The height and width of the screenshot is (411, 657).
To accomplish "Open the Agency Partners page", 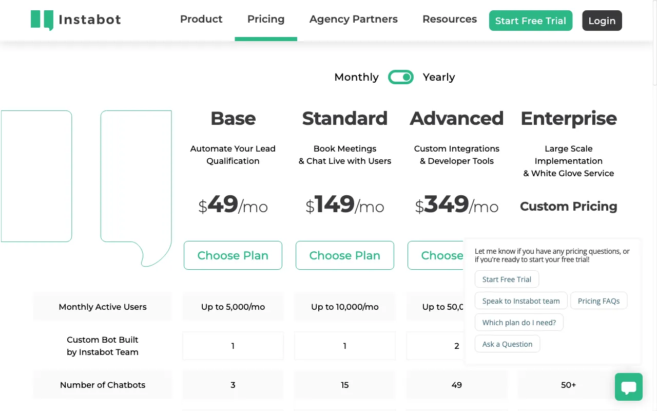I will 354,20.
